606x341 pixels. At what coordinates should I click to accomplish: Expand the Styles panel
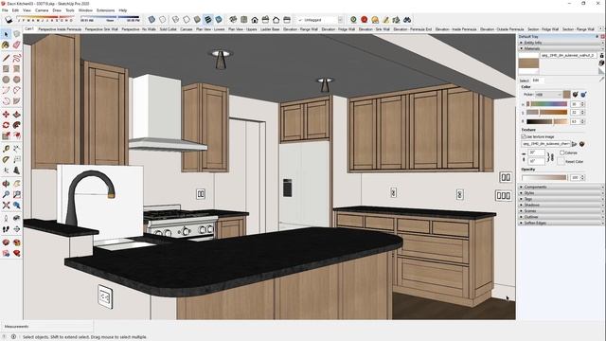pos(561,192)
